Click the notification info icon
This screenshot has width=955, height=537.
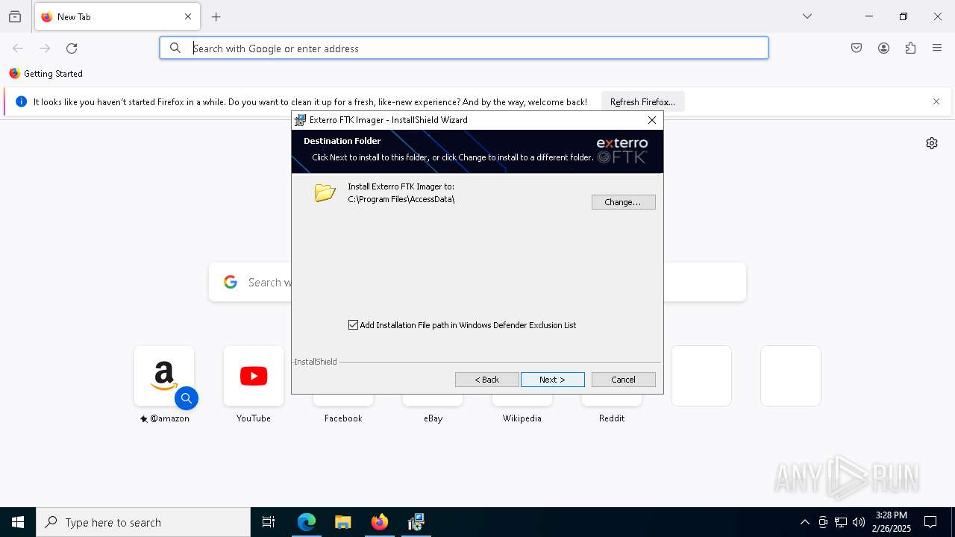point(21,101)
